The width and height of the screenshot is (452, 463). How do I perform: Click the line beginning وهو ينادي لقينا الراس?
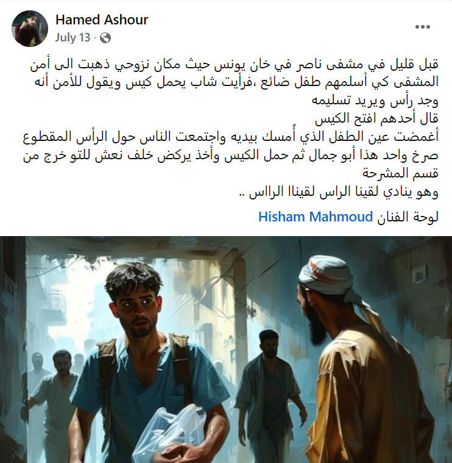[339, 192]
